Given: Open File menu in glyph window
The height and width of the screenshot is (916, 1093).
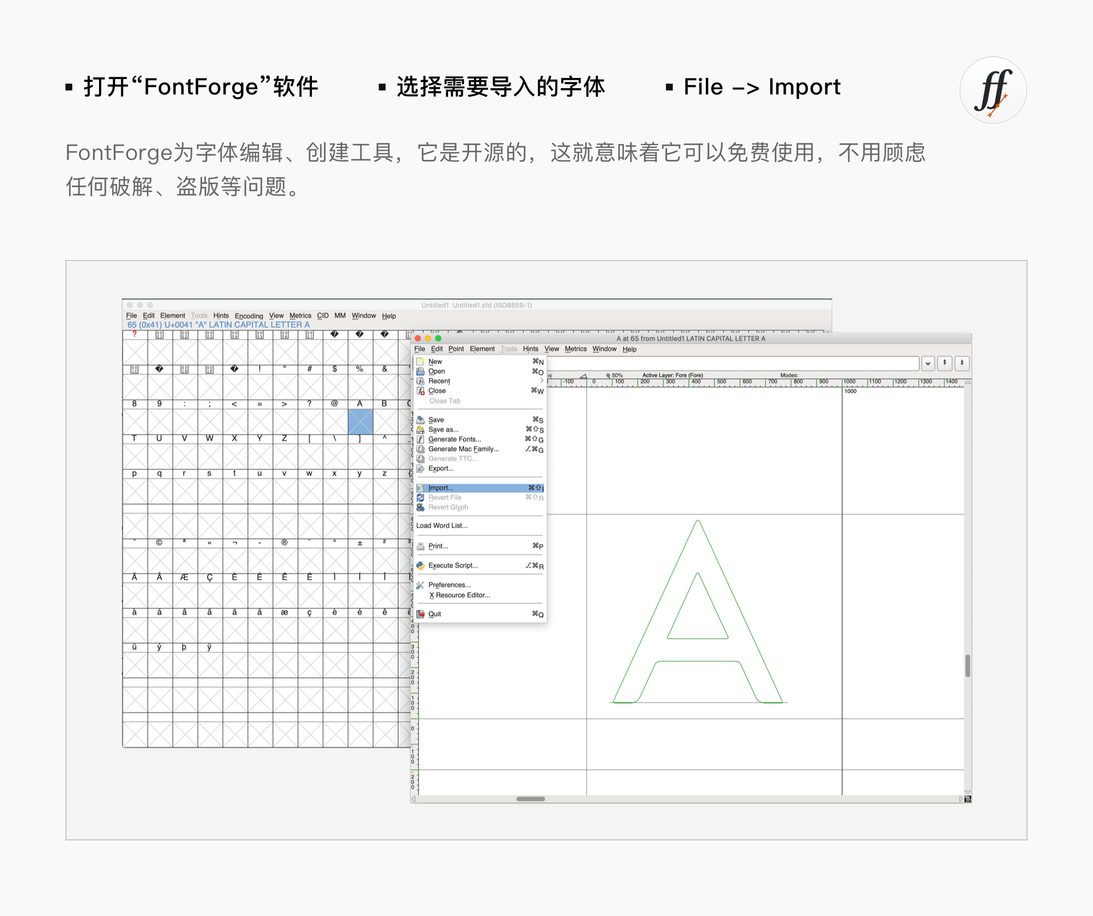Looking at the screenshot, I should click(420, 349).
